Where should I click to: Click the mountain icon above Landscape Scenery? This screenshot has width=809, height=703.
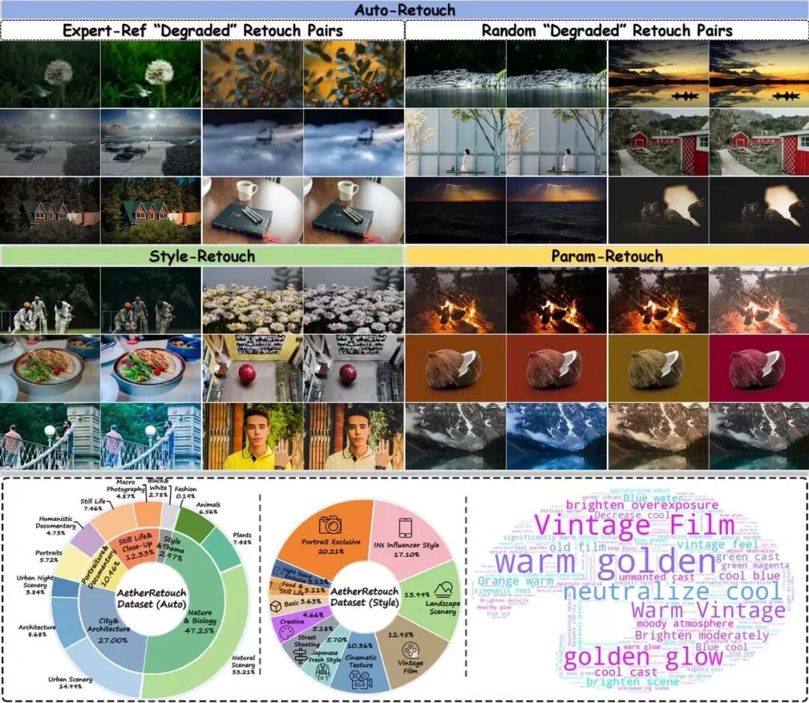443,589
